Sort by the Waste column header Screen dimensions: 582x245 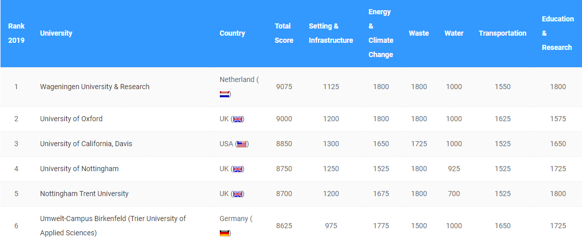tap(419, 33)
